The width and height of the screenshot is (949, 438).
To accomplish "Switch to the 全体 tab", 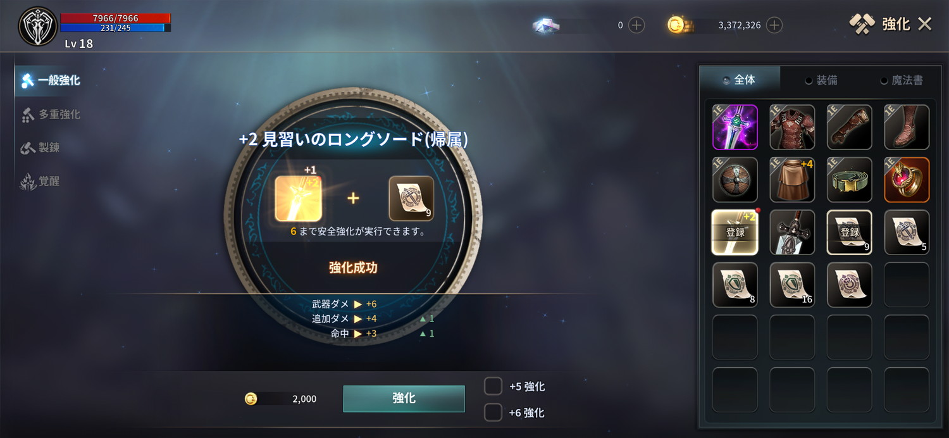I will coord(740,80).
